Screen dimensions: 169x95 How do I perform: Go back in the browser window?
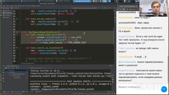118,9
